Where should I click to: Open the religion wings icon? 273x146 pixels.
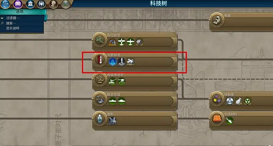pos(42,4)
